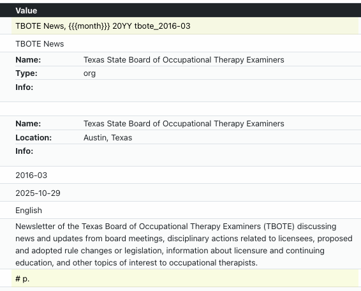Click the newsletter description paragraph
Screen dimensions: 361x291
[x=184, y=244]
